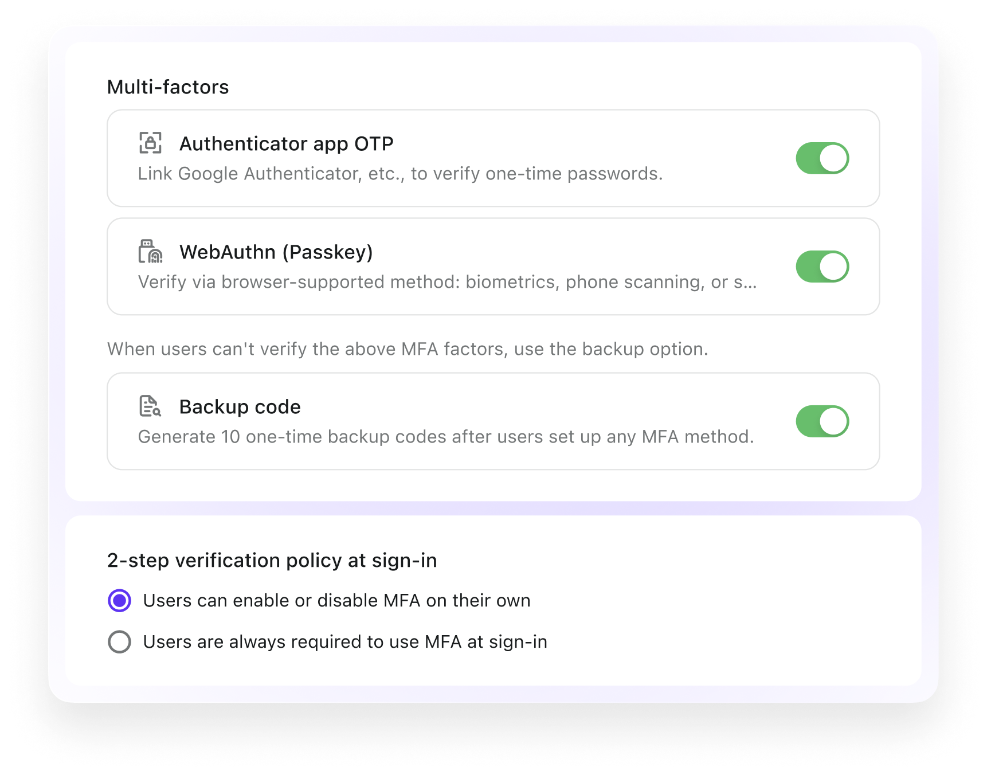Click the Backup code document icon
987x775 pixels.
click(x=150, y=406)
